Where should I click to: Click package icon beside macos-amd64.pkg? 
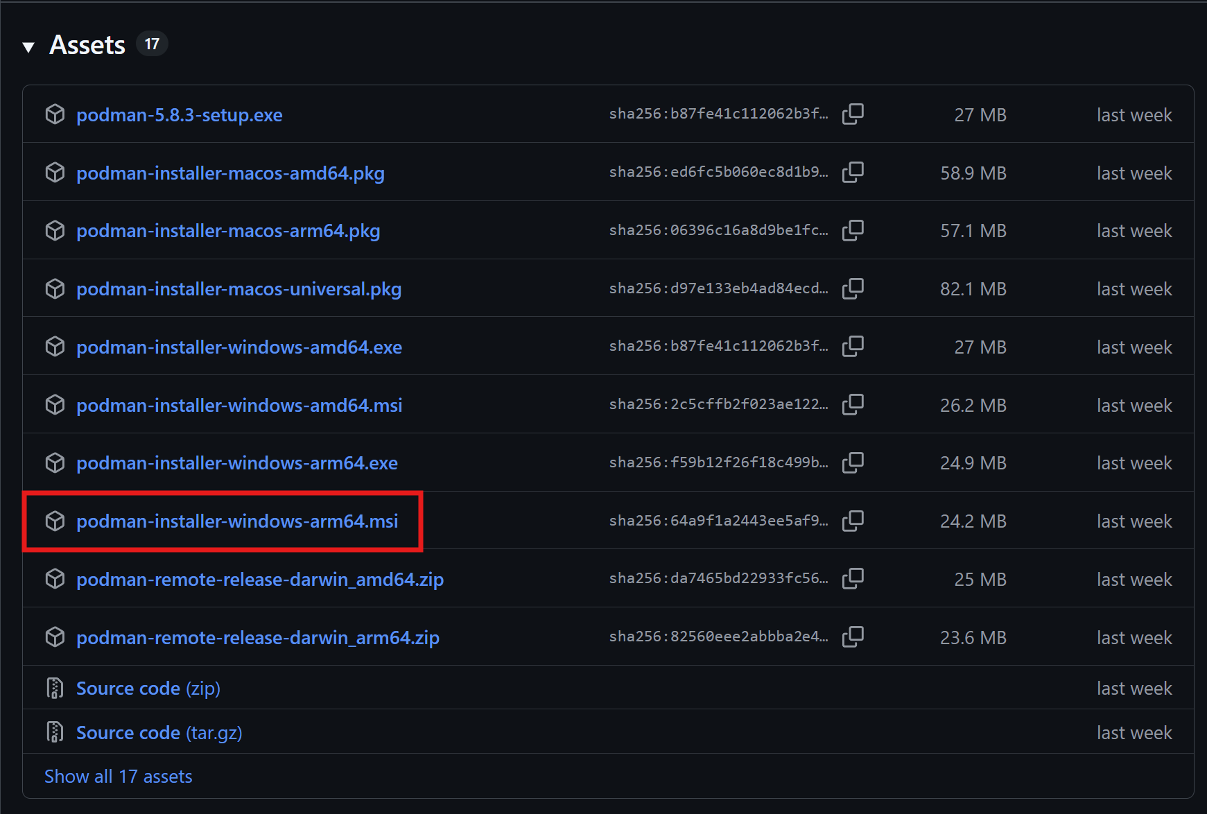[x=55, y=173]
